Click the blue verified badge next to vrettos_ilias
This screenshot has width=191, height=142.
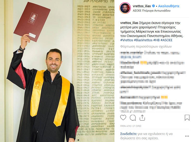tap(154, 6)
